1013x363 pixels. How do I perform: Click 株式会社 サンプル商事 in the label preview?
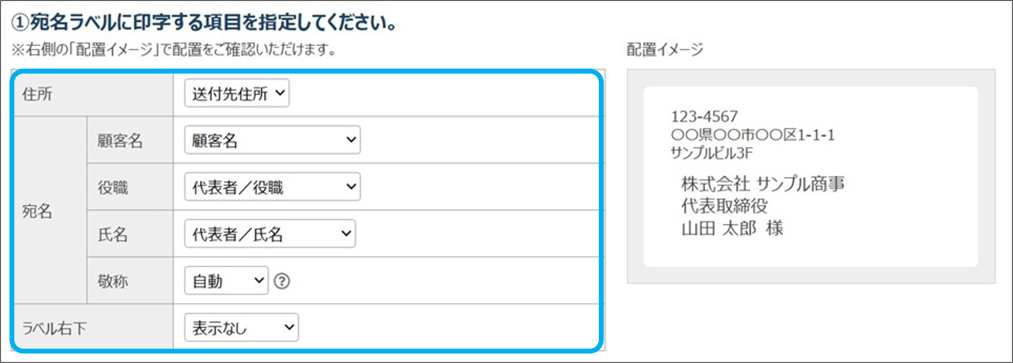pos(762,184)
